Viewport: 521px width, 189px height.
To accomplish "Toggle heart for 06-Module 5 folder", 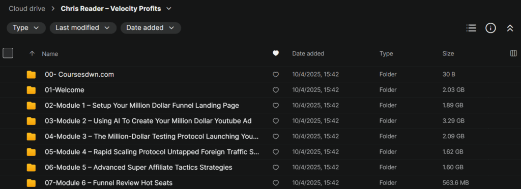I will pos(275,167).
